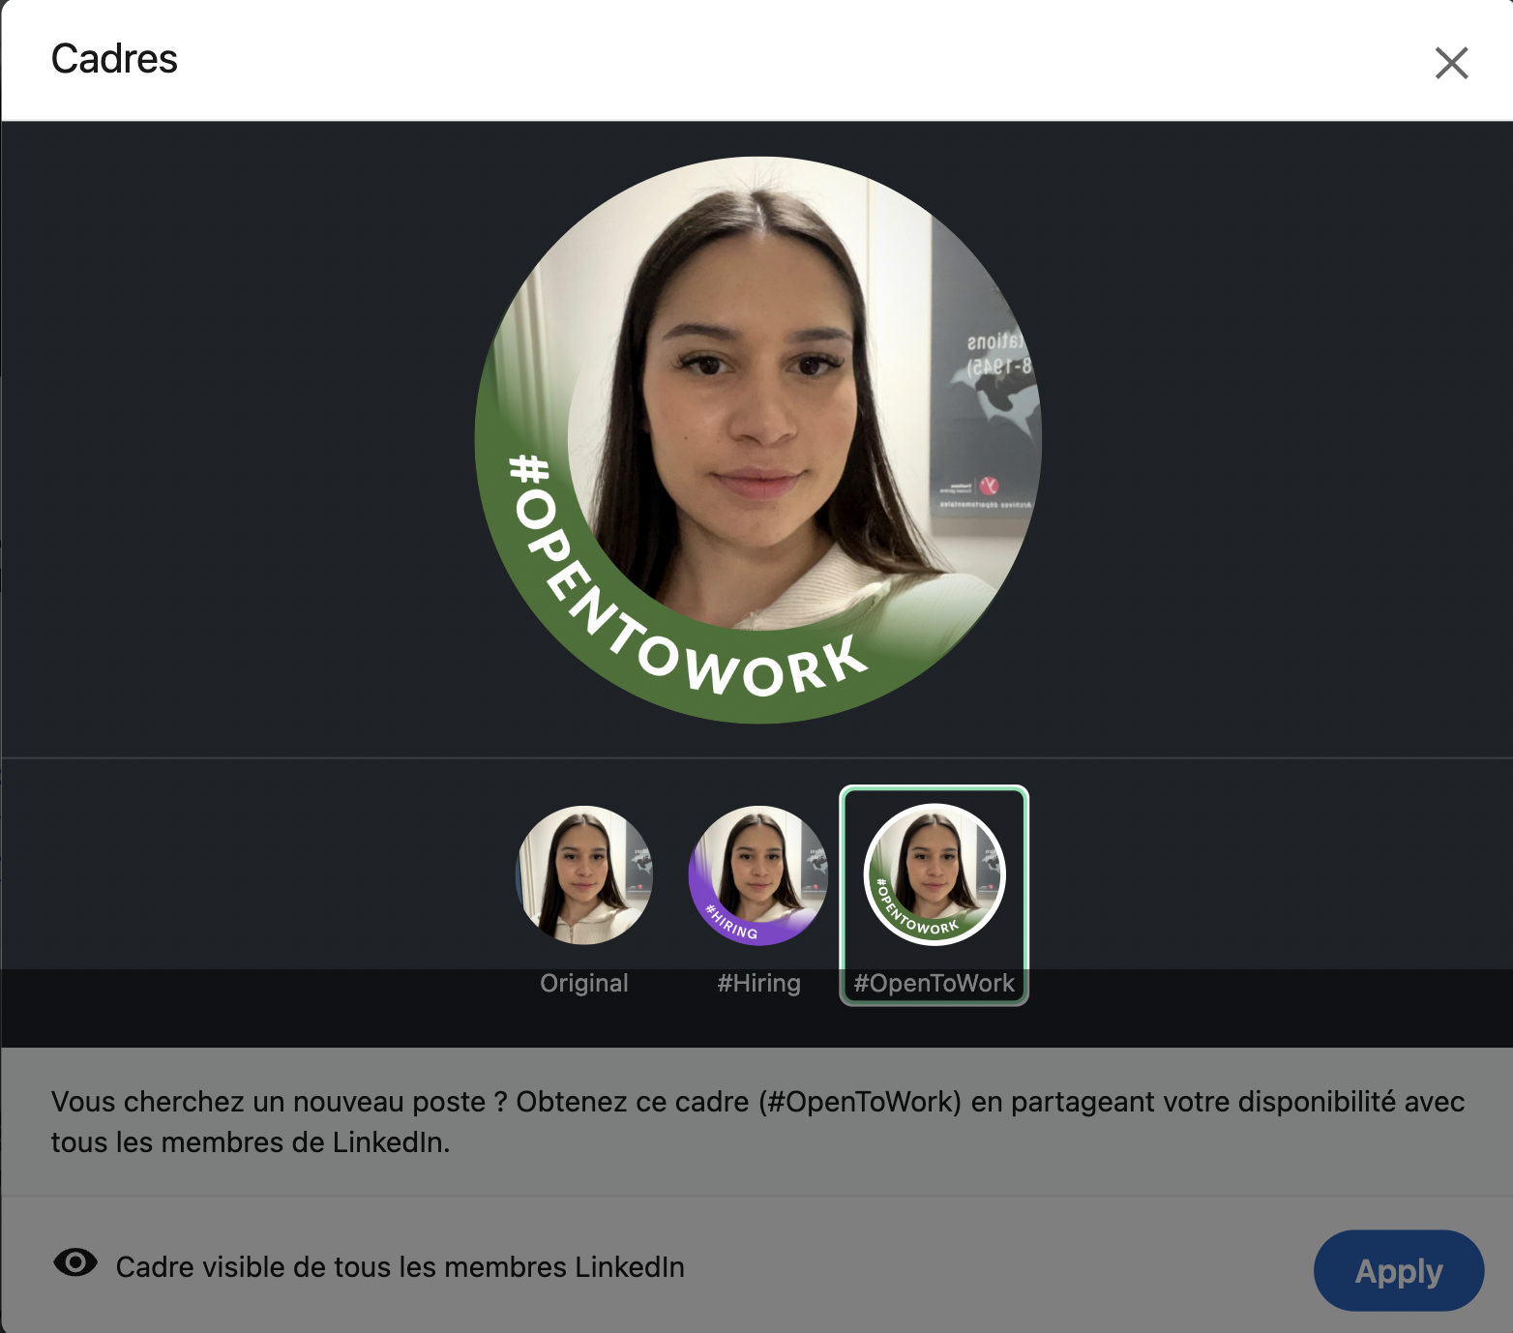Click the "#OpenToWork" label under the thumbnail
Image resolution: width=1513 pixels, height=1333 pixels.
click(x=934, y=983)
